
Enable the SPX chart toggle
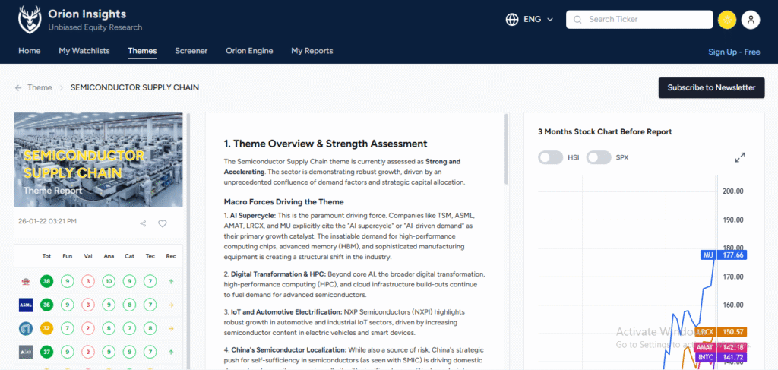(599, 157)
